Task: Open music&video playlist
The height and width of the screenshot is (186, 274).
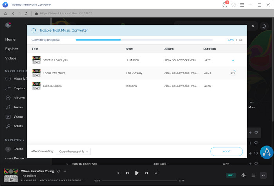Action: coord(15,158)
